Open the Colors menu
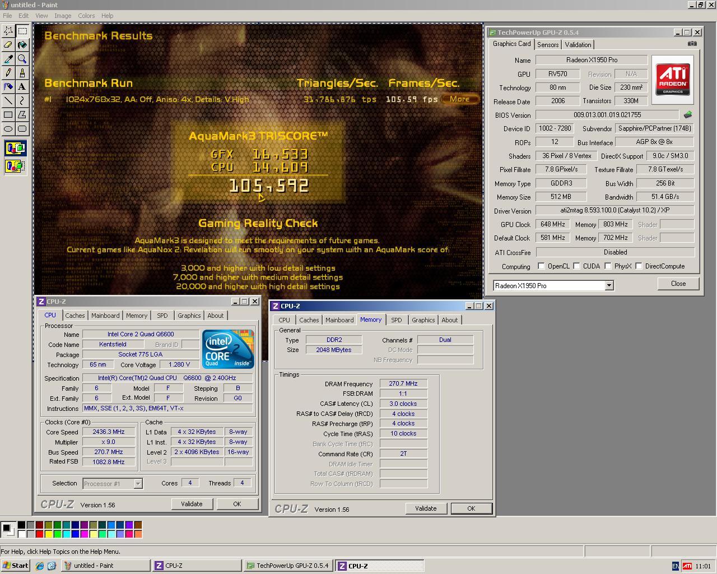Screen dimensions: 717x574 pos(86,16)
